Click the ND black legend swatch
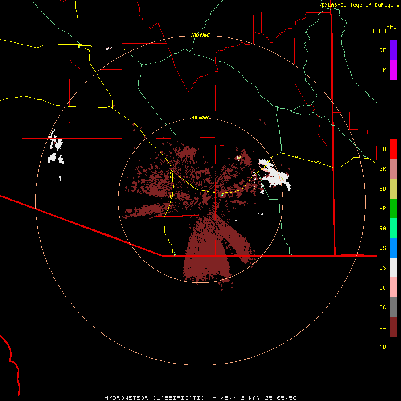 point(393,347)
